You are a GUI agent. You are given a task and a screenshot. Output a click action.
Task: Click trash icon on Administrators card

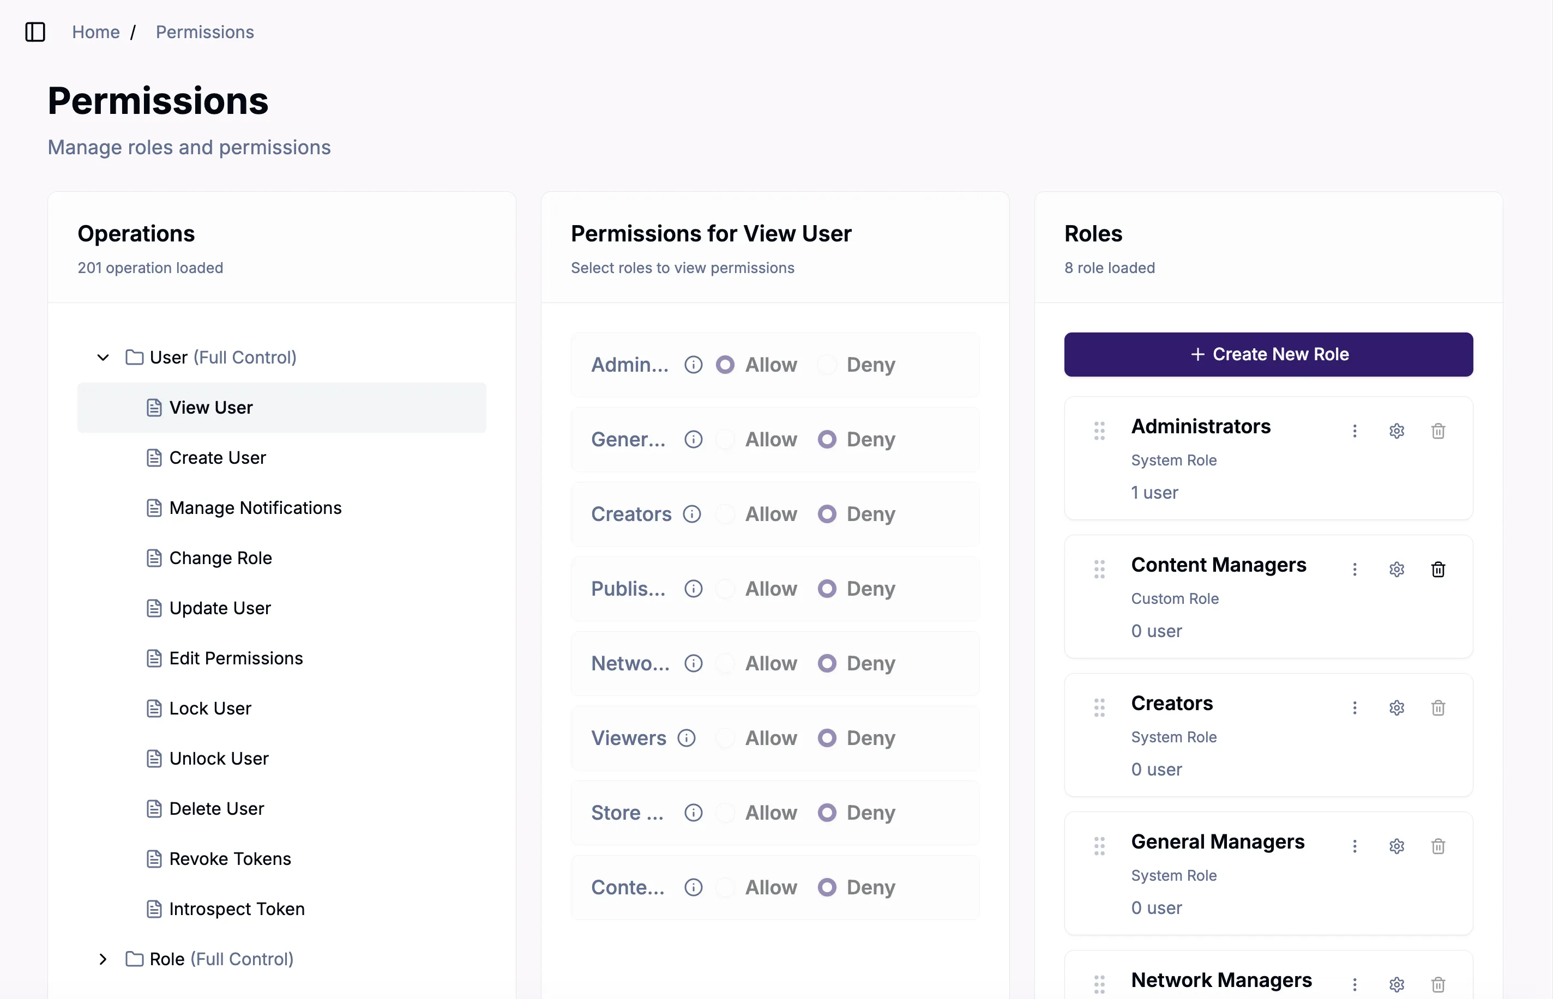pyautogui.click(x=1438, y=431)
